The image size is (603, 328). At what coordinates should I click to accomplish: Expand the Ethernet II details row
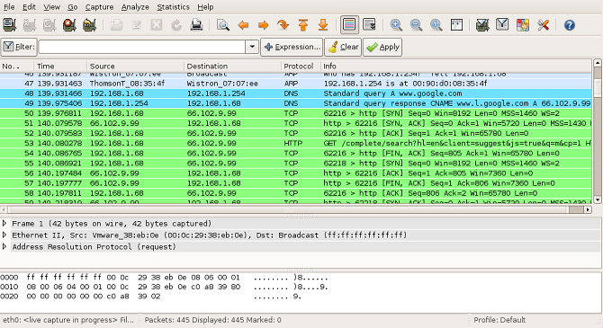pyautogui.click(x=4, y=235)
